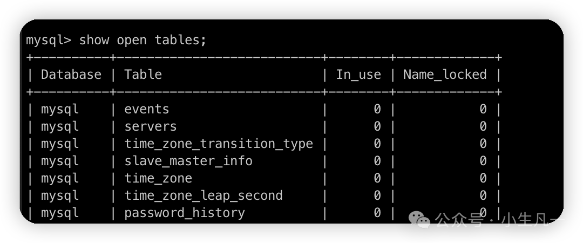
Task: Click the In_use value for events
Action: click(x=377, y=109)
